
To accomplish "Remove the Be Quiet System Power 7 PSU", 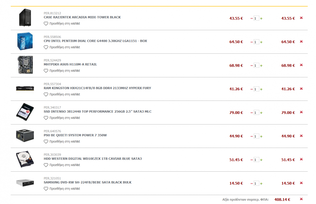I will (301, 136).
